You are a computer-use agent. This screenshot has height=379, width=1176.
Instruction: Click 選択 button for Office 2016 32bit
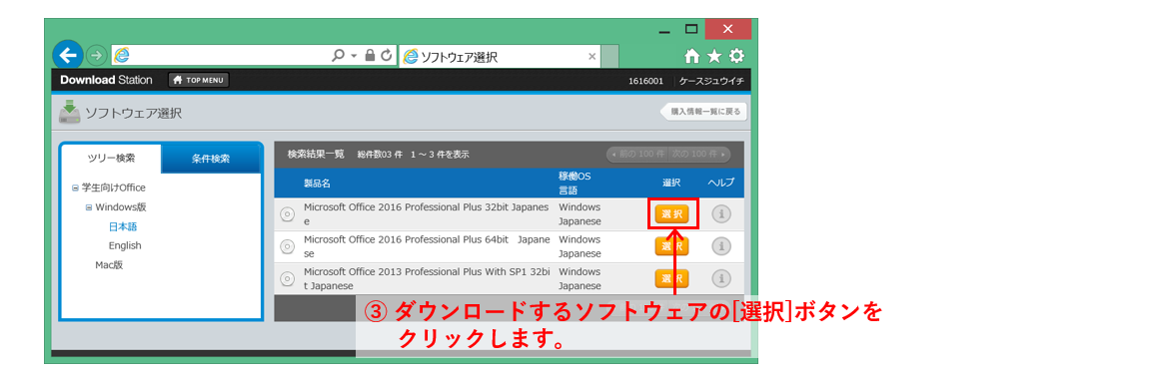tap(672, 214)
